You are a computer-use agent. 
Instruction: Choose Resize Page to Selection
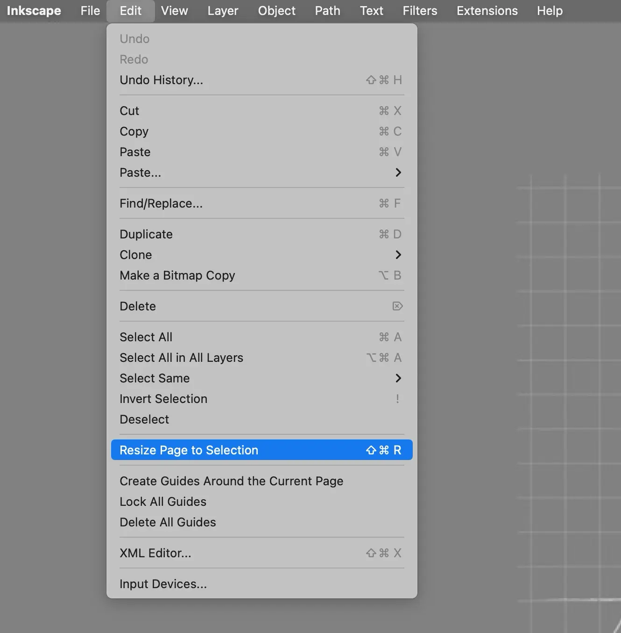pos(189,450)
